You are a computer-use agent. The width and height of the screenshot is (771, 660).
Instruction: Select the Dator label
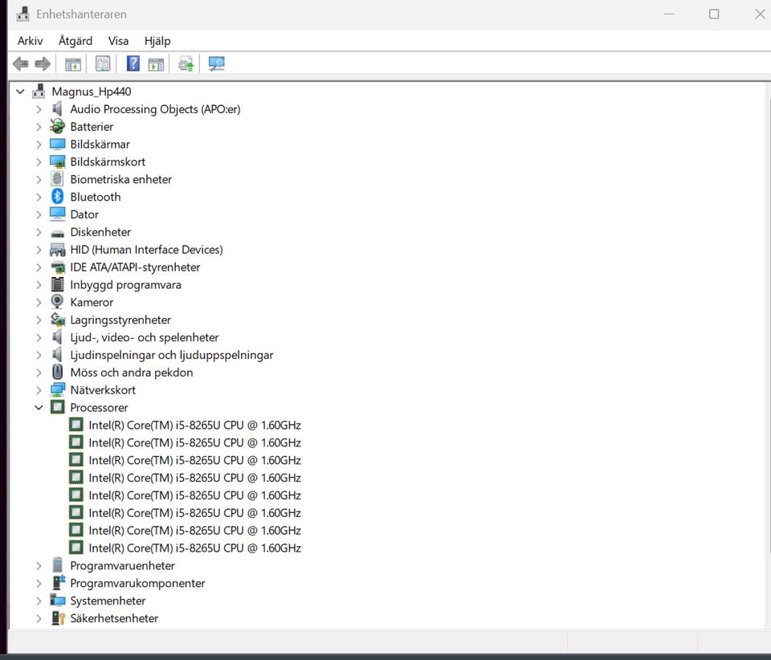point(84,214)
